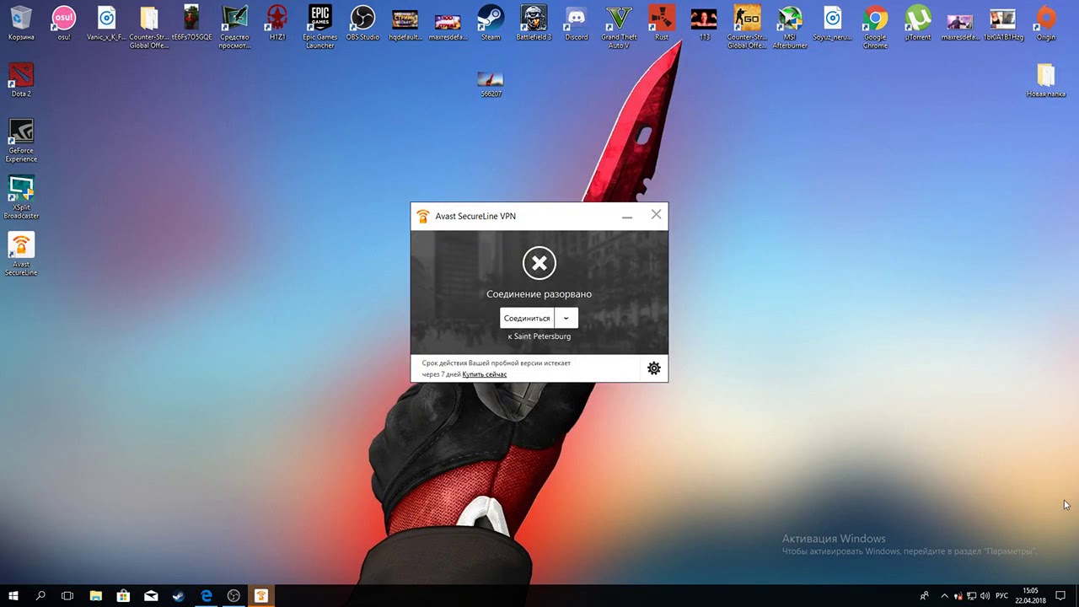
Task: Select the GeForce Experience shortcut
Action: coord(21,140)
